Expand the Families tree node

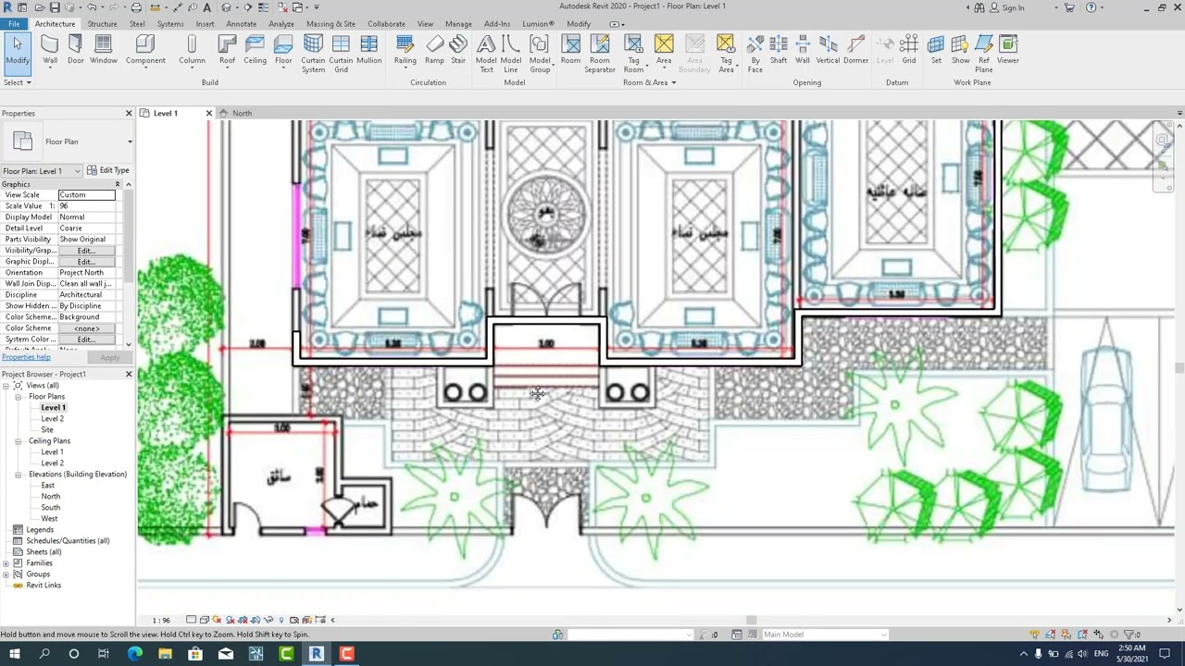6,563
